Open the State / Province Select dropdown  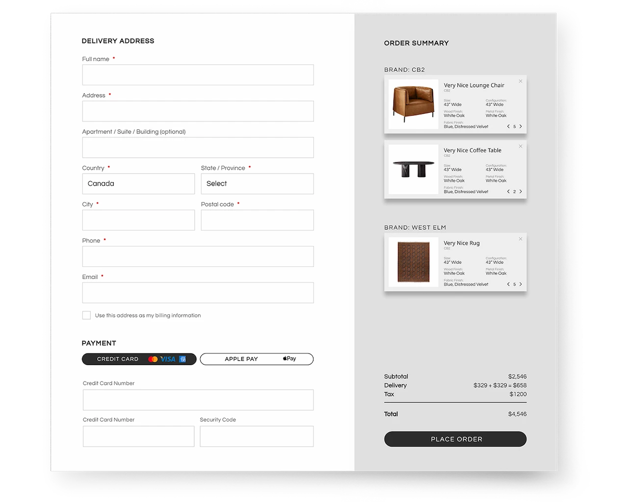click(257, 184)
